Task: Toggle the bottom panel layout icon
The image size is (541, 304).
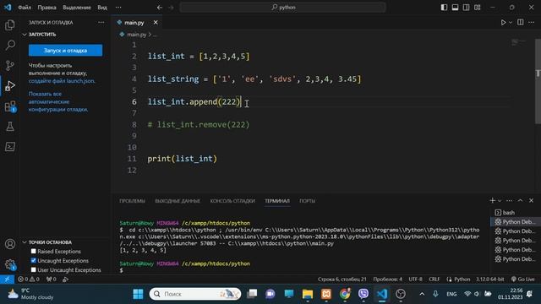Action: [x=455, y=8]
